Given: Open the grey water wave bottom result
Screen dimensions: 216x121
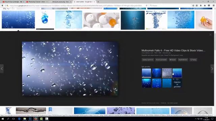Looking at the screenshot, I should pyautogui.click(x=31, y=111).
